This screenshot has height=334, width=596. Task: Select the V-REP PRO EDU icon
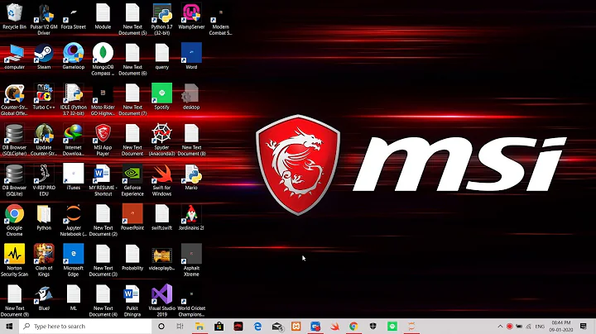(x=44, y=180)
